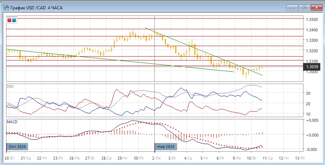
Task: Click the red square chart button
Action: (9, 20)
